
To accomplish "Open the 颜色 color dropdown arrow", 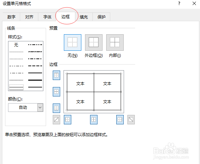I will (x=40, y=108).
